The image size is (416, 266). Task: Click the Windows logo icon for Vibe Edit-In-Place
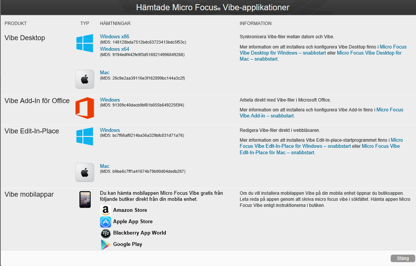click(85, 136)
